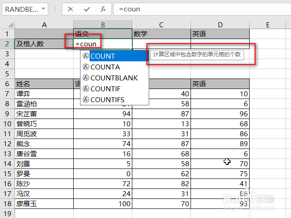The image size is (291, 218).
Task: Select column A header
Action: (x=44, y=25)
